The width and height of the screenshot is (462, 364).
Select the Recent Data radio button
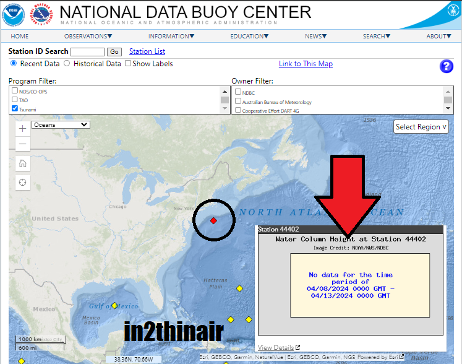pyautogui.click(x=14, y=63)
